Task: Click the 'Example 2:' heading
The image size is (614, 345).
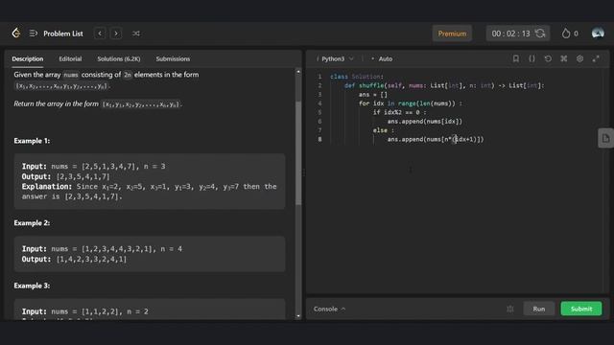Action: point(32,223)
